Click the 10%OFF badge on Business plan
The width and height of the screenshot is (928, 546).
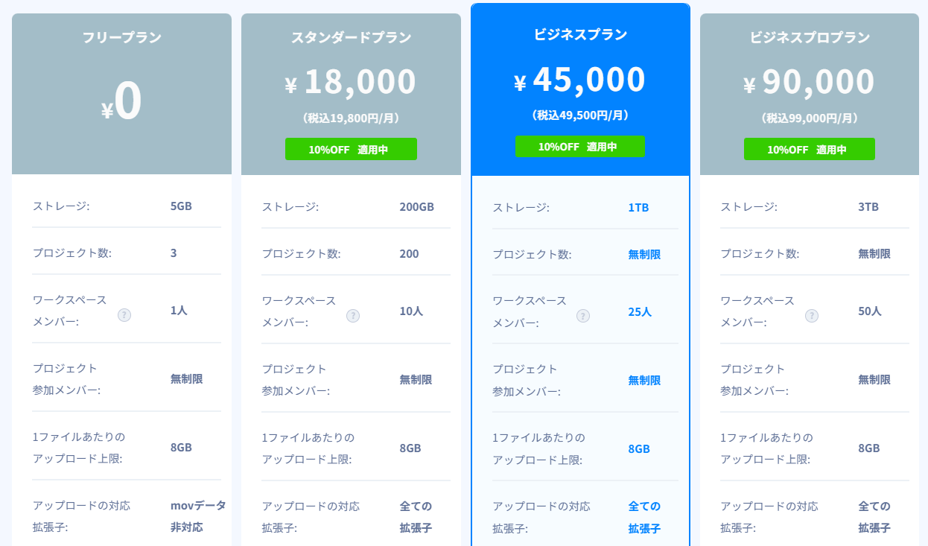579,146
